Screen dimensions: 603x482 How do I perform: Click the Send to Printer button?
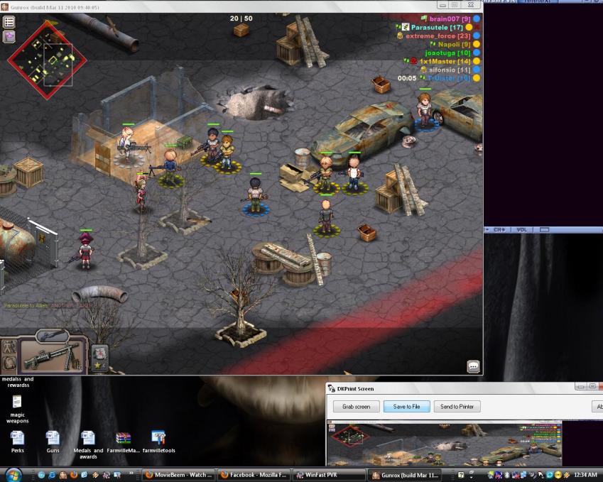click(457, 407)
